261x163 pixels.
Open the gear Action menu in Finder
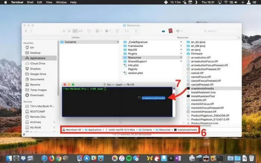click(108, 31)
